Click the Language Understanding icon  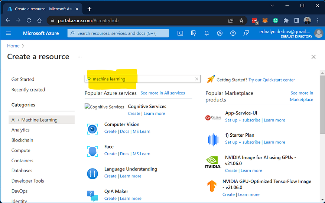point(92,174)
